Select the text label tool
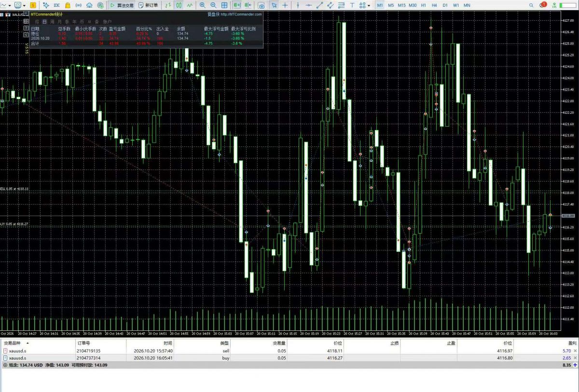This screenshot has height=392, width=579. 352,5
